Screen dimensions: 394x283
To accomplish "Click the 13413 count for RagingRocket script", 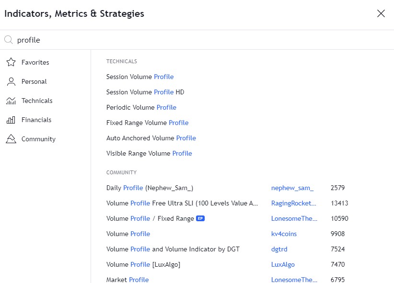I will point(339,203).
